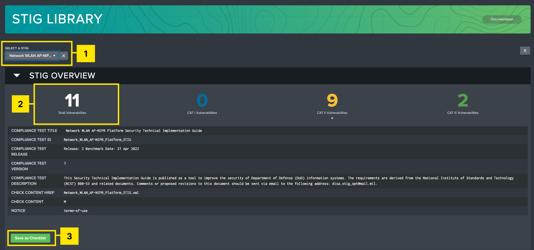This screenshot has height=250, width=534.
Task: Click the COMPLIANCE TEST VERSION label
Action: click(29, 166)
